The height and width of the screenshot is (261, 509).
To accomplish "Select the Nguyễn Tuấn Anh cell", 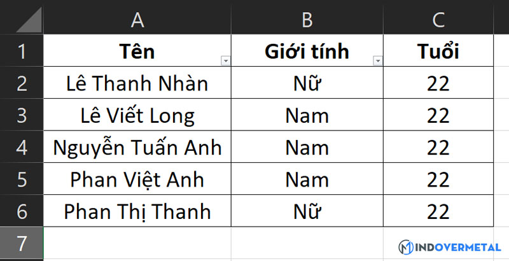I will [137, 148].
